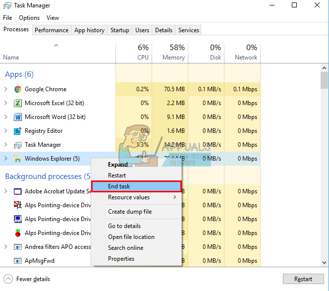Click the ApMsgFwd process icon
This screenshot has height=291, width=329.
[18, 261]
